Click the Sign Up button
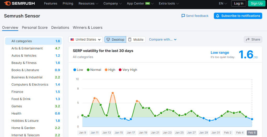The image size is (267, 137). [x=257, y=3]
